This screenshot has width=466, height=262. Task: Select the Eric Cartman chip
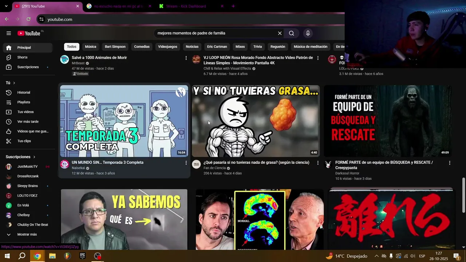[217, 47]
